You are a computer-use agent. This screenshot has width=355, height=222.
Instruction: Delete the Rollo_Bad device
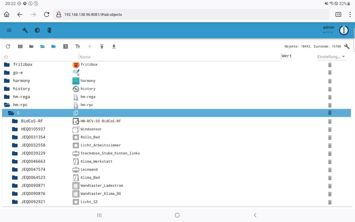coord(330,138)
